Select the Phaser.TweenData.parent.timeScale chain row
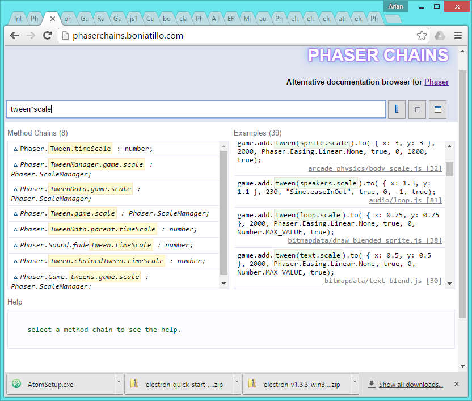Screen dimensions: 472x401 [113, 230]
